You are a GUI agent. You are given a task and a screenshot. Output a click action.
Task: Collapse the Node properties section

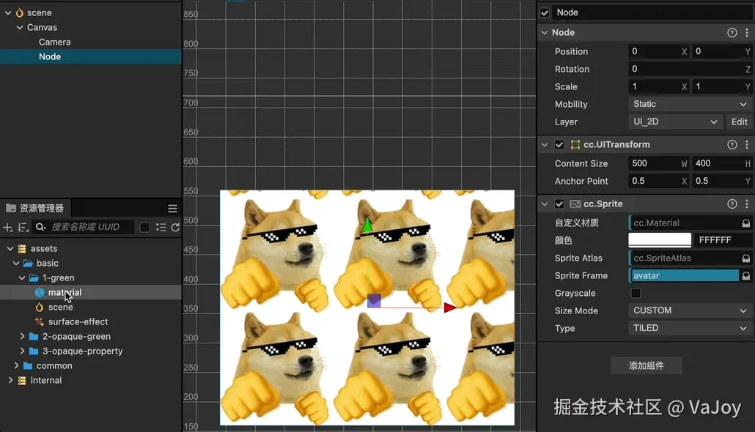point(545,33)
